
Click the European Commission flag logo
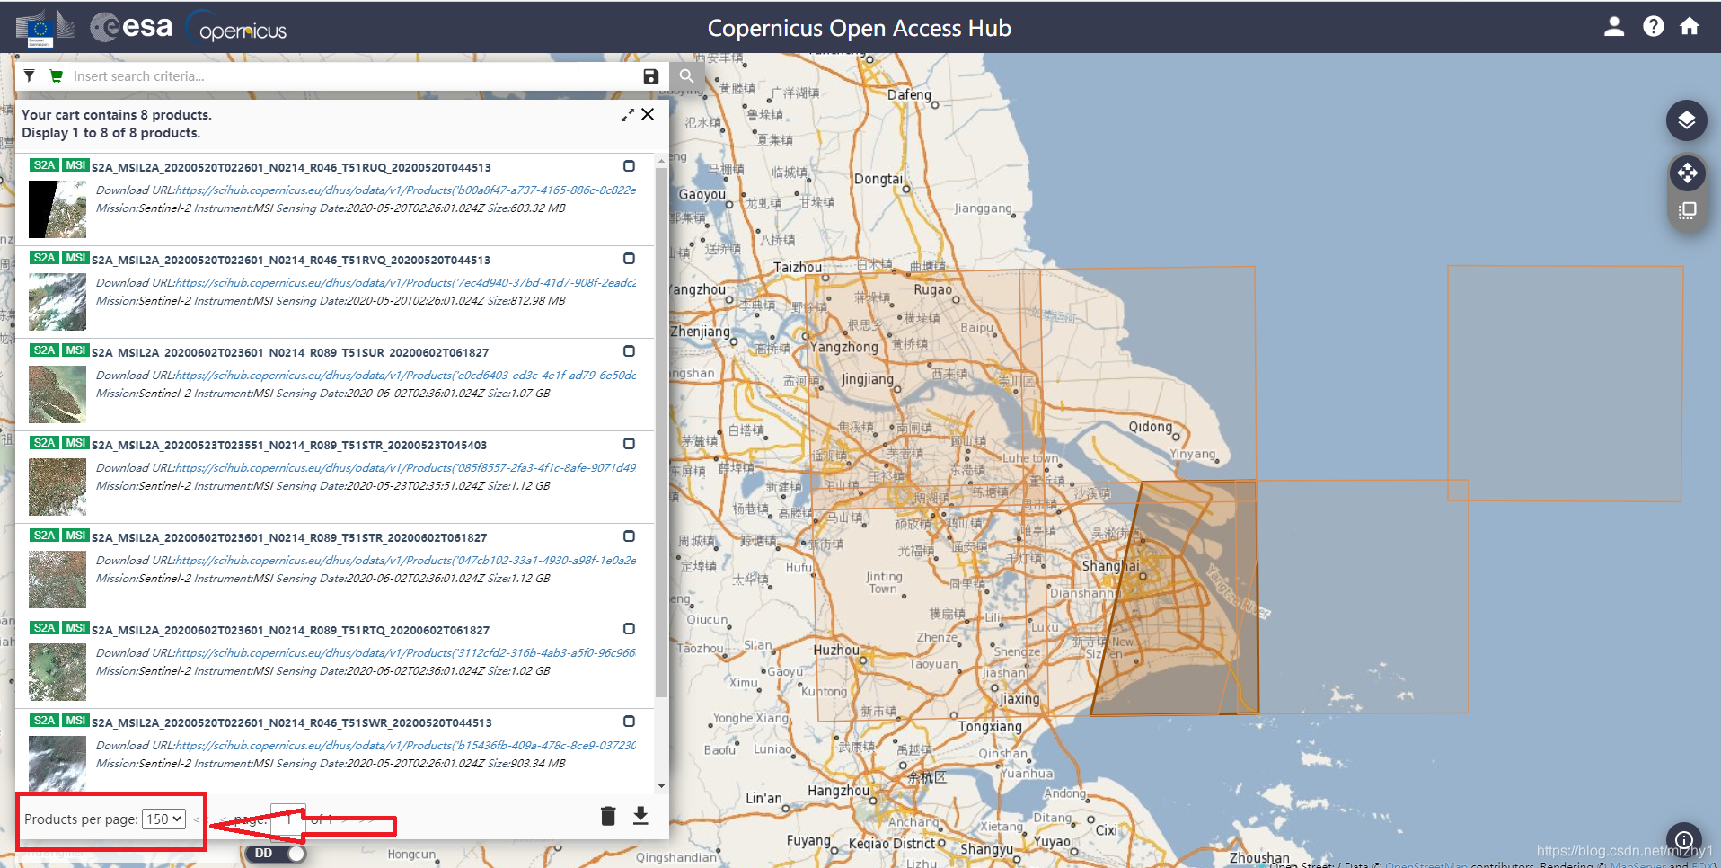click(45, 28)
